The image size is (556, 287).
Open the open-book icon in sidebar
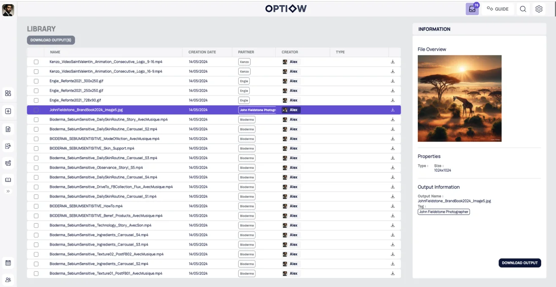[x=8, y=180]
